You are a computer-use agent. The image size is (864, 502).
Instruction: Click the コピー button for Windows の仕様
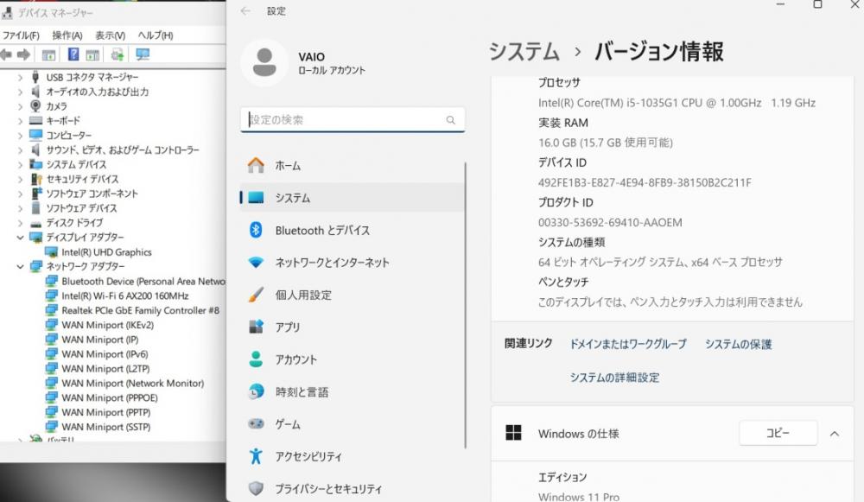pyautogui.click(x=778, y=433)
